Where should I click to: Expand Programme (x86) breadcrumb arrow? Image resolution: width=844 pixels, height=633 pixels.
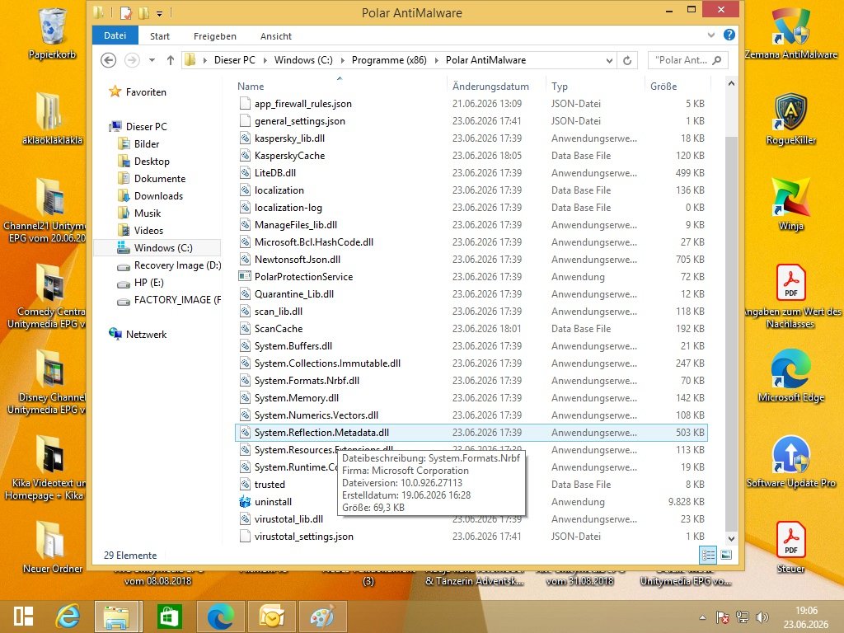coord(436,60)
